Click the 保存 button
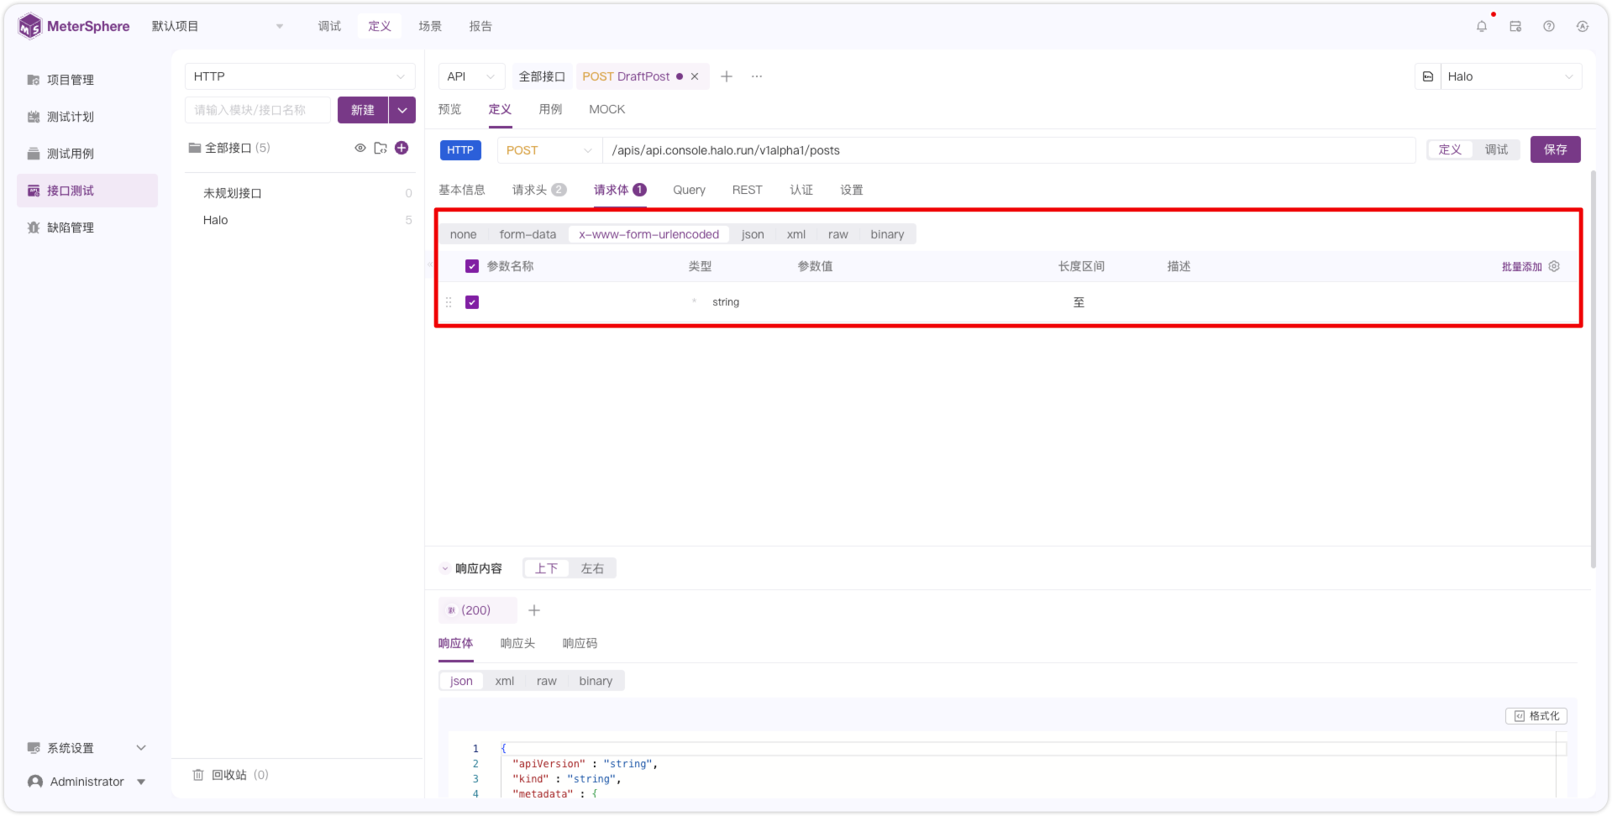Screen dimensions: 1612x816 coord(1555,149)
